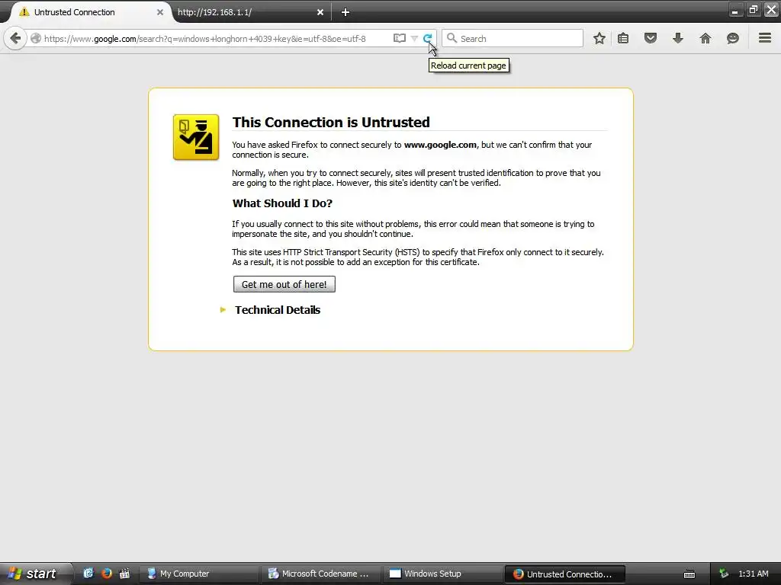Viewport: 781px width, 585px height.
Task: Open Firefox Hello chat icon
Action: [733, 38]
